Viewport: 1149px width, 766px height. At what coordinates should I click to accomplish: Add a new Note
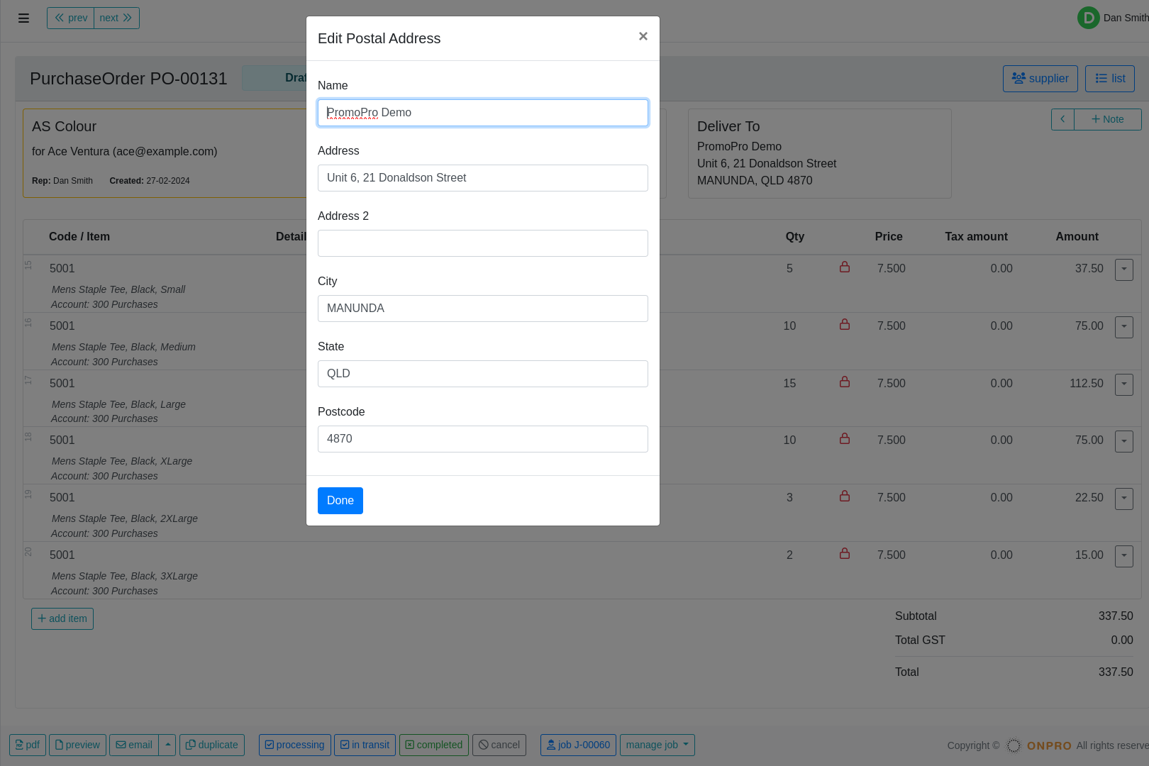point(1108,119)
